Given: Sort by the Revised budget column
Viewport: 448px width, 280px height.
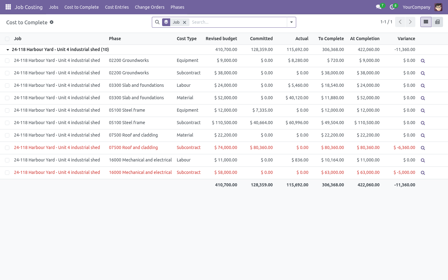Looking at the screenshot, I should [x=221, y=39].
